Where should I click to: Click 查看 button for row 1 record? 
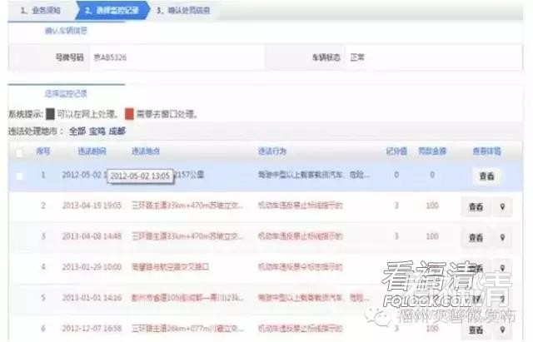coord(486,176)
